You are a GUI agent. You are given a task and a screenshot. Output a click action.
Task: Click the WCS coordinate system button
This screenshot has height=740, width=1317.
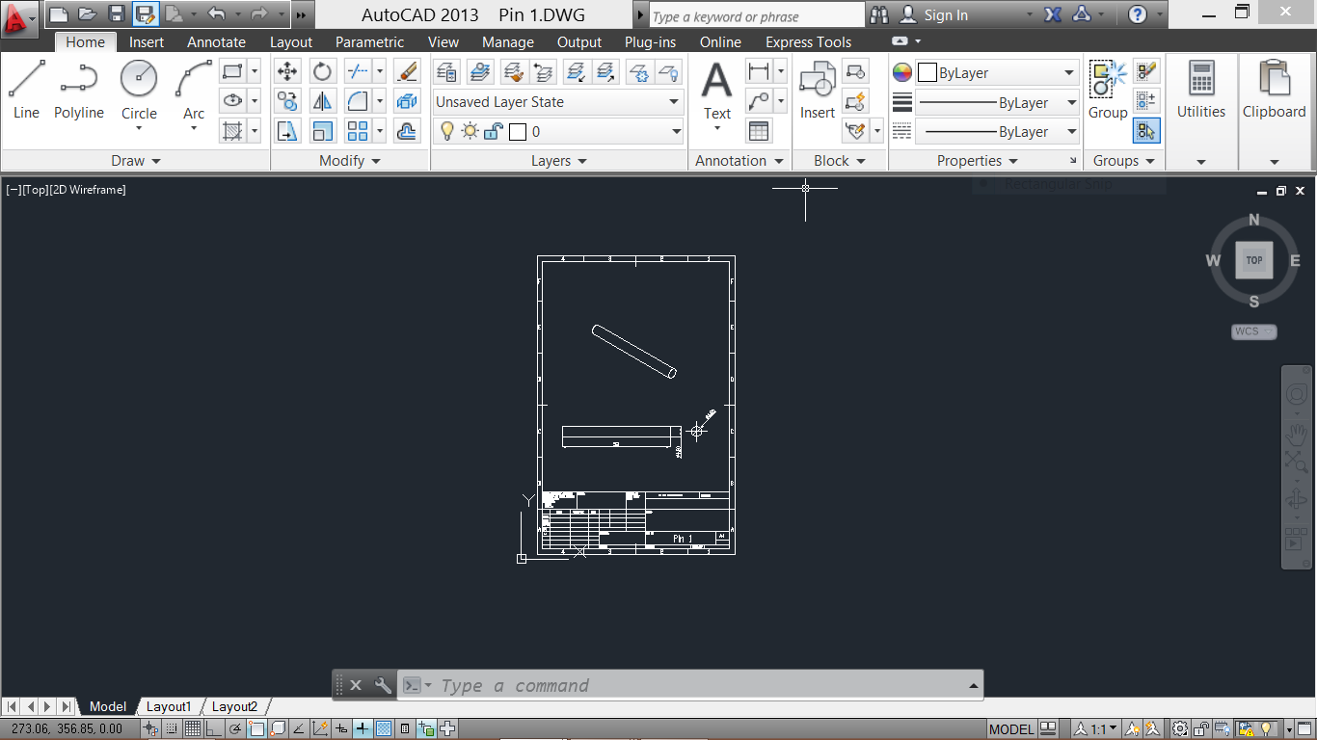coord(1254,331)
